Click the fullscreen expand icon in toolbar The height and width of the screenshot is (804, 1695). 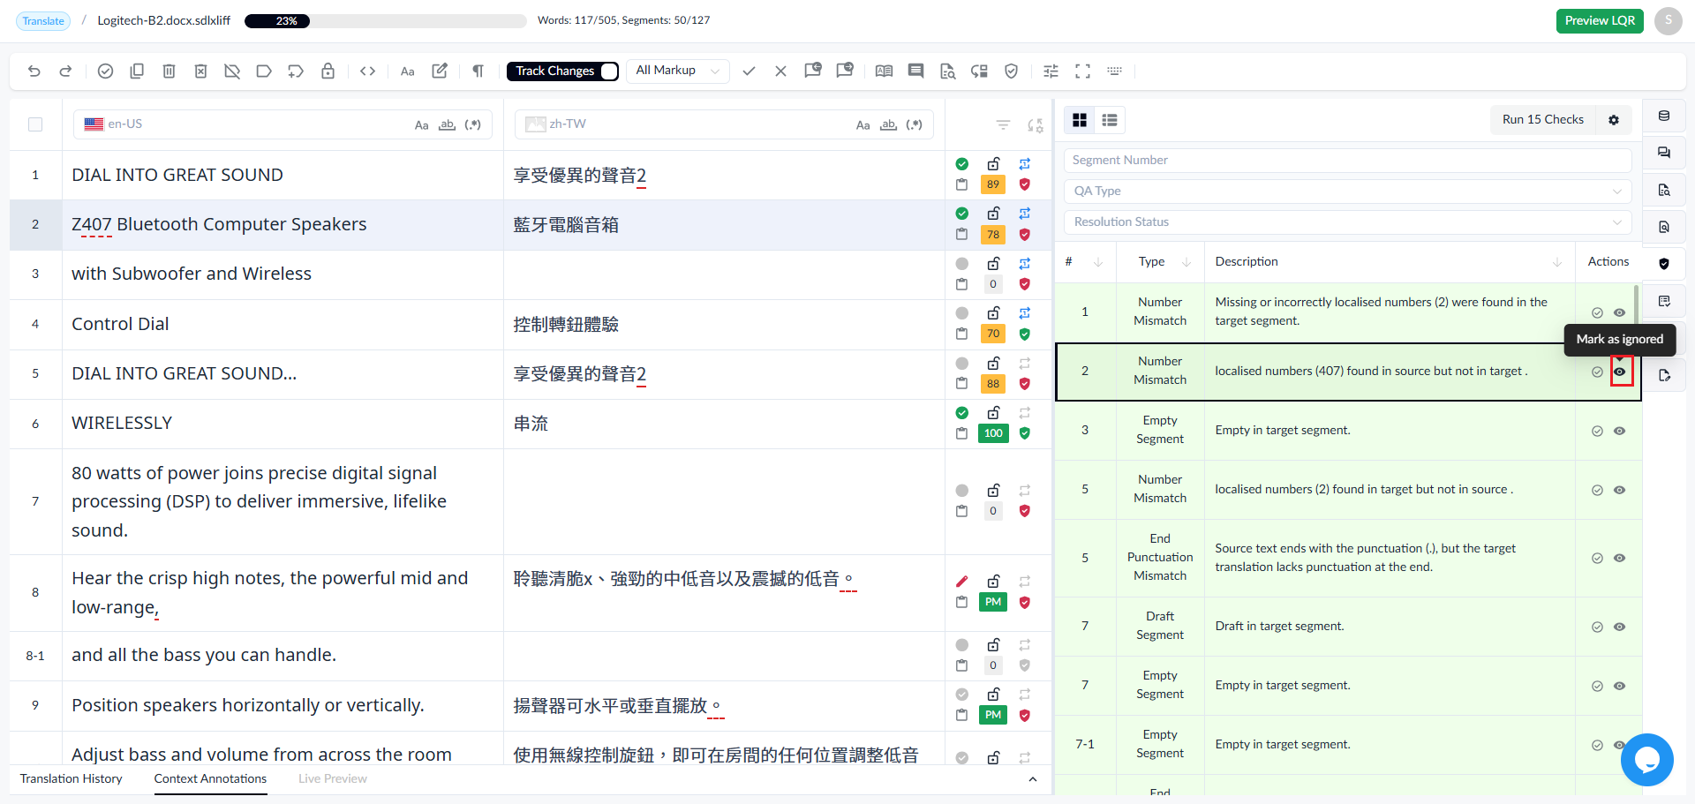(1082, 71)
